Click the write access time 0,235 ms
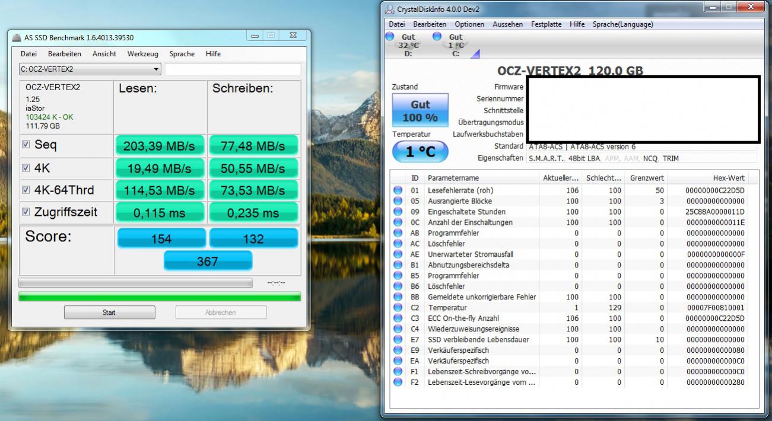772x421 pixels. [253, 213]
